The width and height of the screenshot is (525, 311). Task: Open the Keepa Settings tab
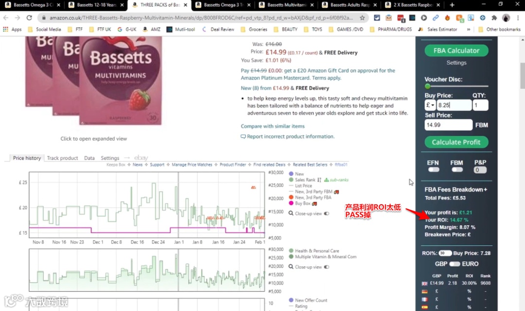(x=110, y=158)
